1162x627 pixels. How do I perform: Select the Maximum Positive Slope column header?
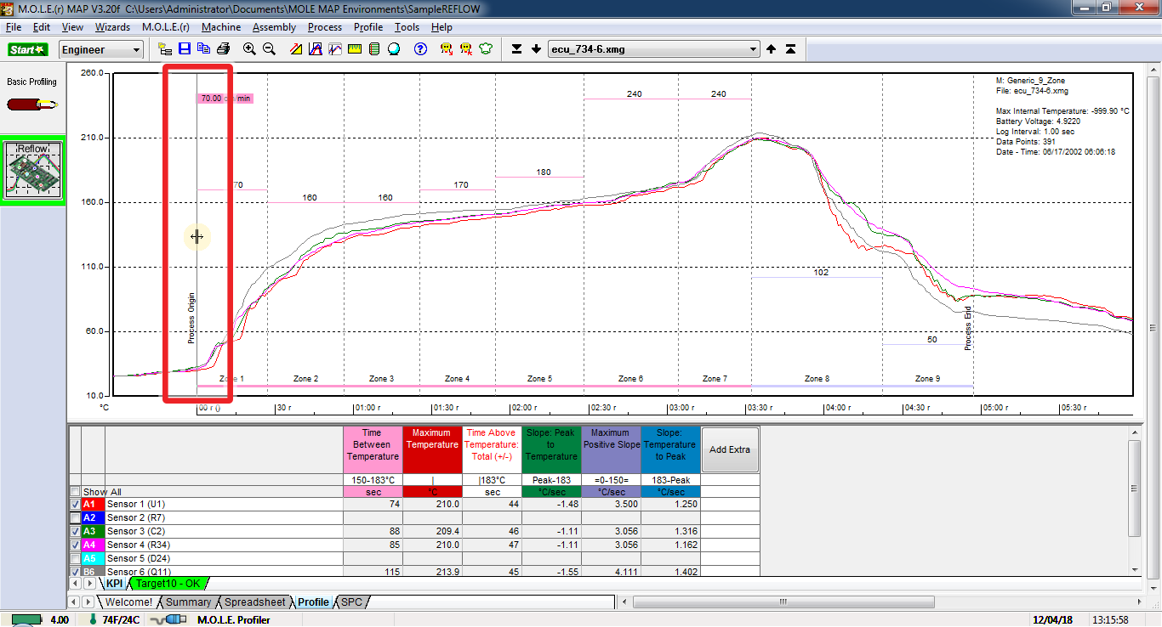(x=611, y=449)
